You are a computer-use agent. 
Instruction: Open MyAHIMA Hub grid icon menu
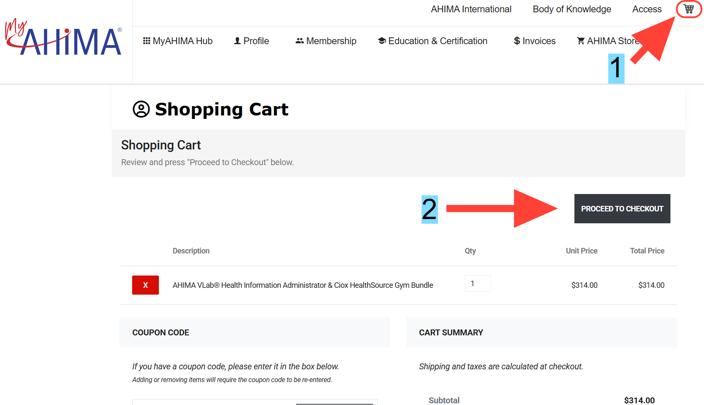147,41
